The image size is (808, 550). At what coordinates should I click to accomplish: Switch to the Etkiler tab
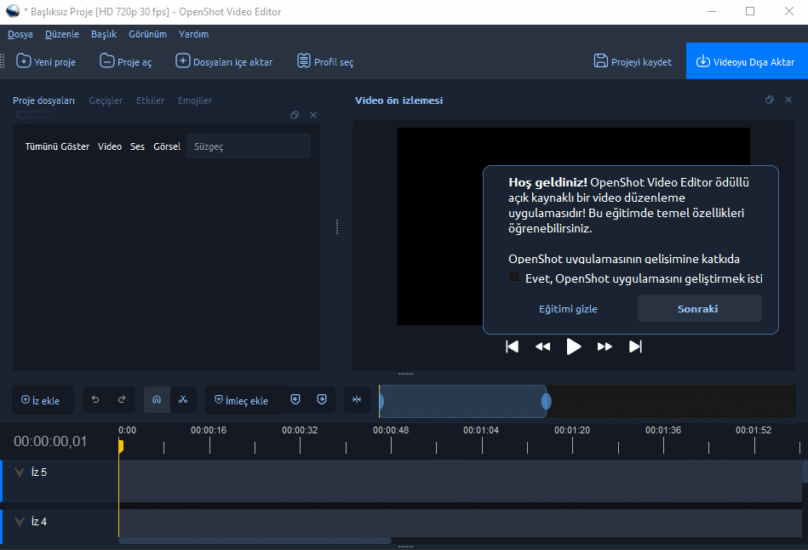(x=150, y=100)
